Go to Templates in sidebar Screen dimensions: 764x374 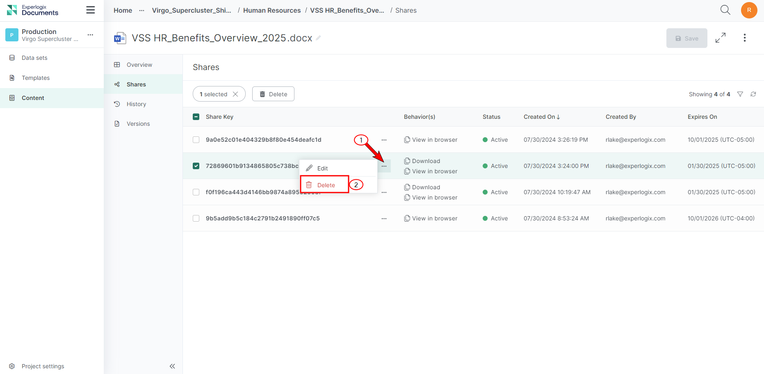click(52, 78)
